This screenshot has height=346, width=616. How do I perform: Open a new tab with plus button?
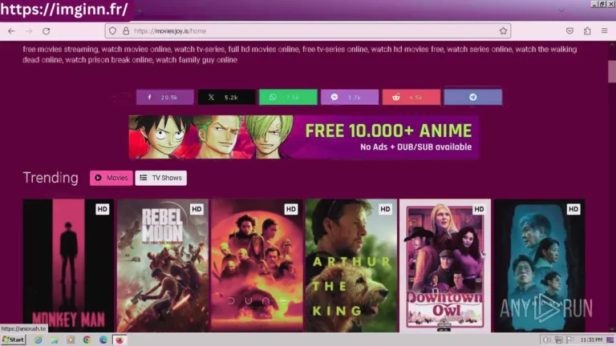[139, 11]
